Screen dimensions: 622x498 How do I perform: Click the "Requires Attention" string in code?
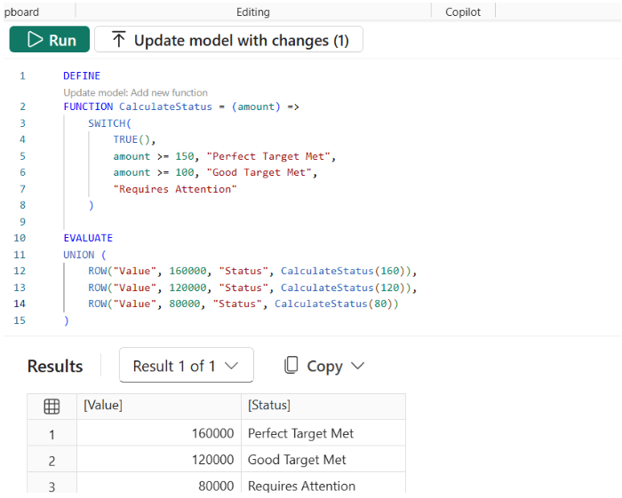point(175,189)
